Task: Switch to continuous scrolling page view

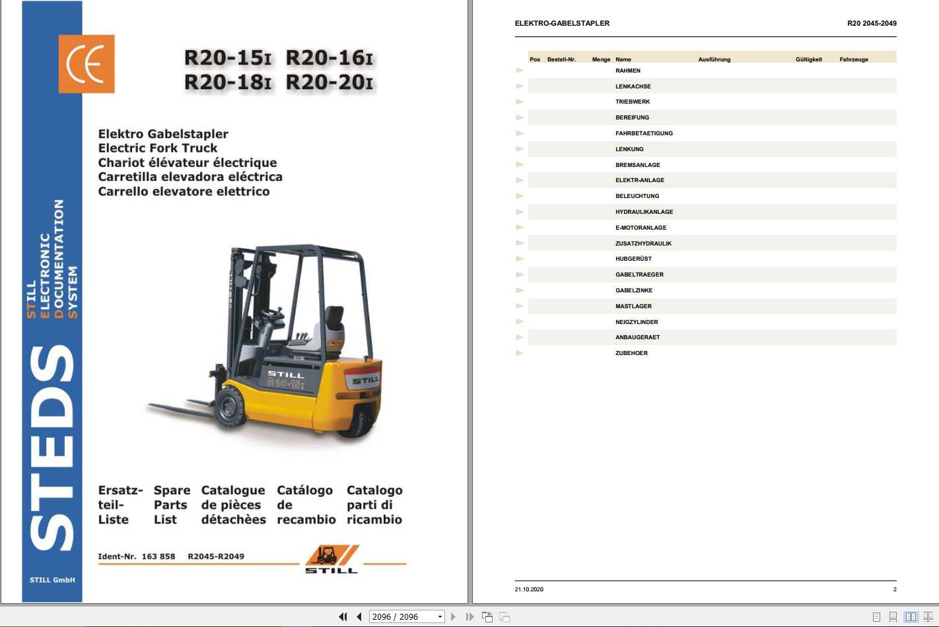Action: coord(893,616)
